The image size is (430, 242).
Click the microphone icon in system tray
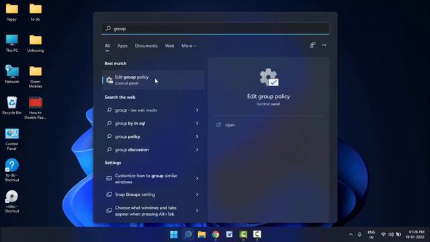[x=359, y=235]
